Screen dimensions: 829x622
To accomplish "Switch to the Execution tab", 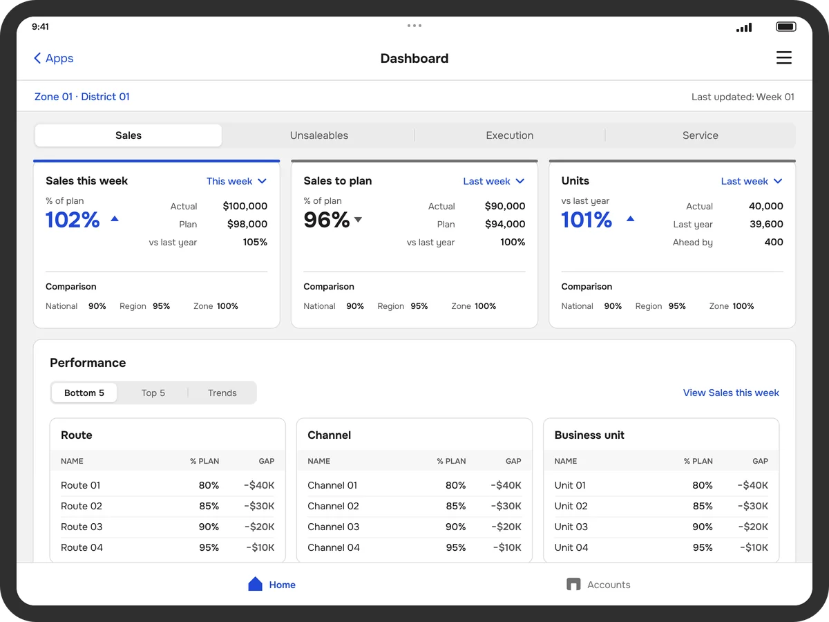I will (x=510, y=135).
